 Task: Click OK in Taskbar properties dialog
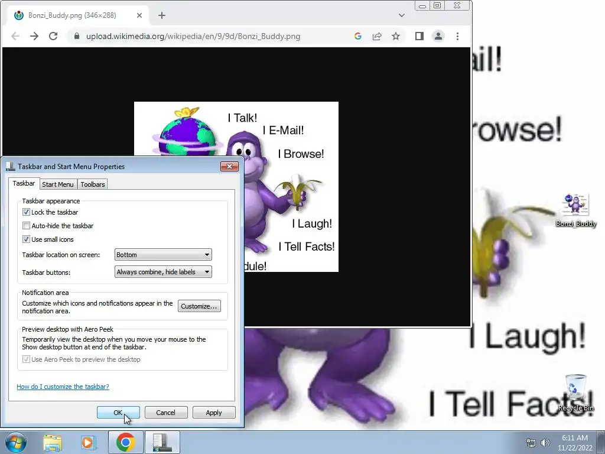pyautogui.click(x=118, y=412)
